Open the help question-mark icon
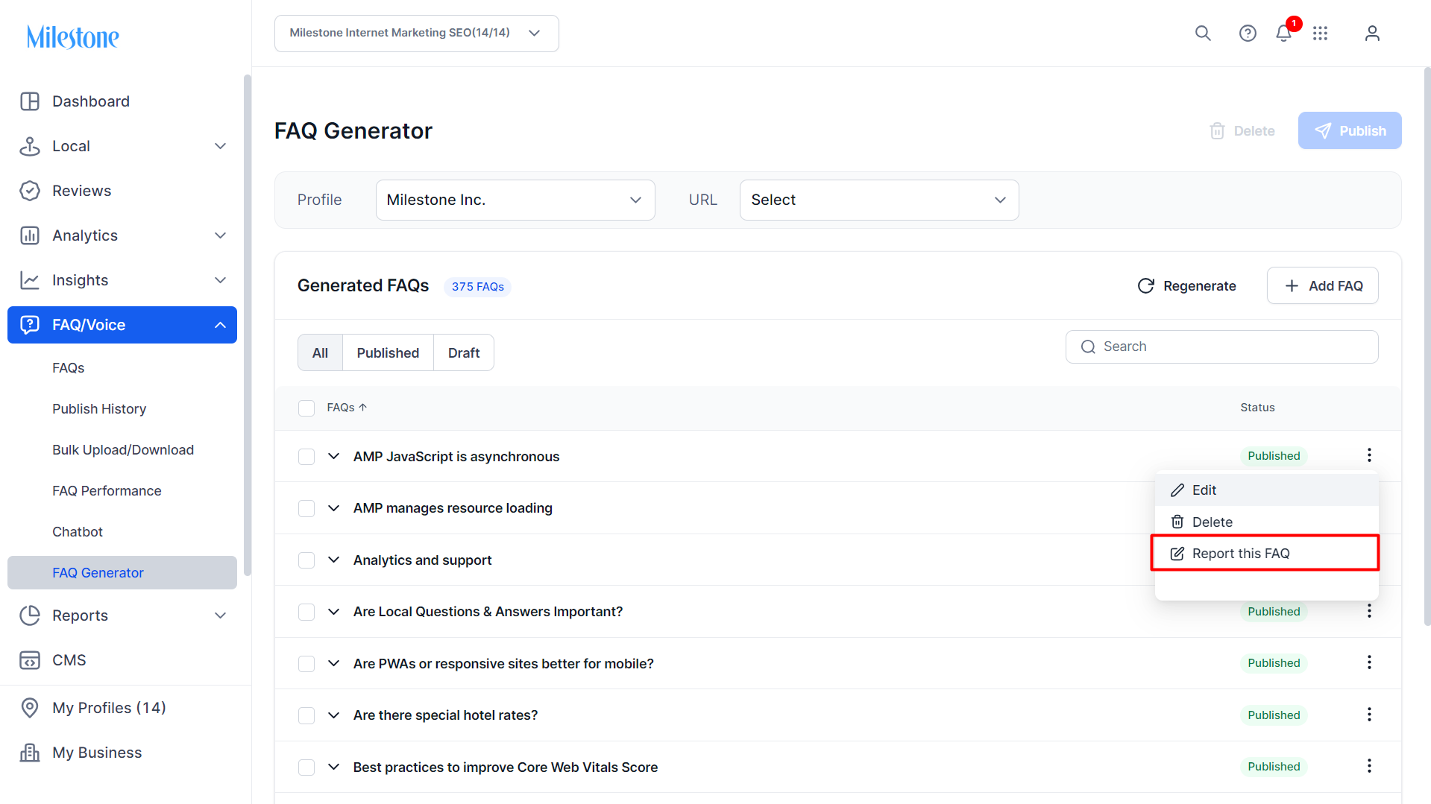The height and width of the screenshot is (804, 1431). point(1248,34)
